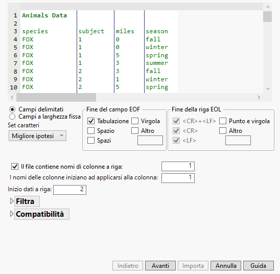Click 'Set caratteri' label
280x274 pixels.
24,125
